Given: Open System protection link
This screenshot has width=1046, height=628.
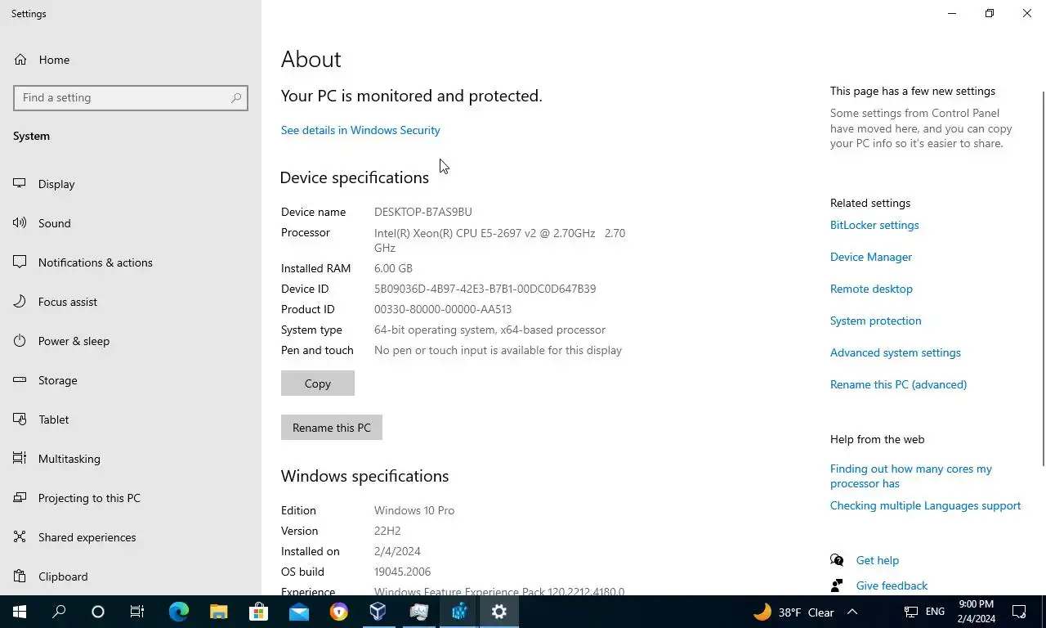Looking at the screenshot, I should (x=875, y=321).
